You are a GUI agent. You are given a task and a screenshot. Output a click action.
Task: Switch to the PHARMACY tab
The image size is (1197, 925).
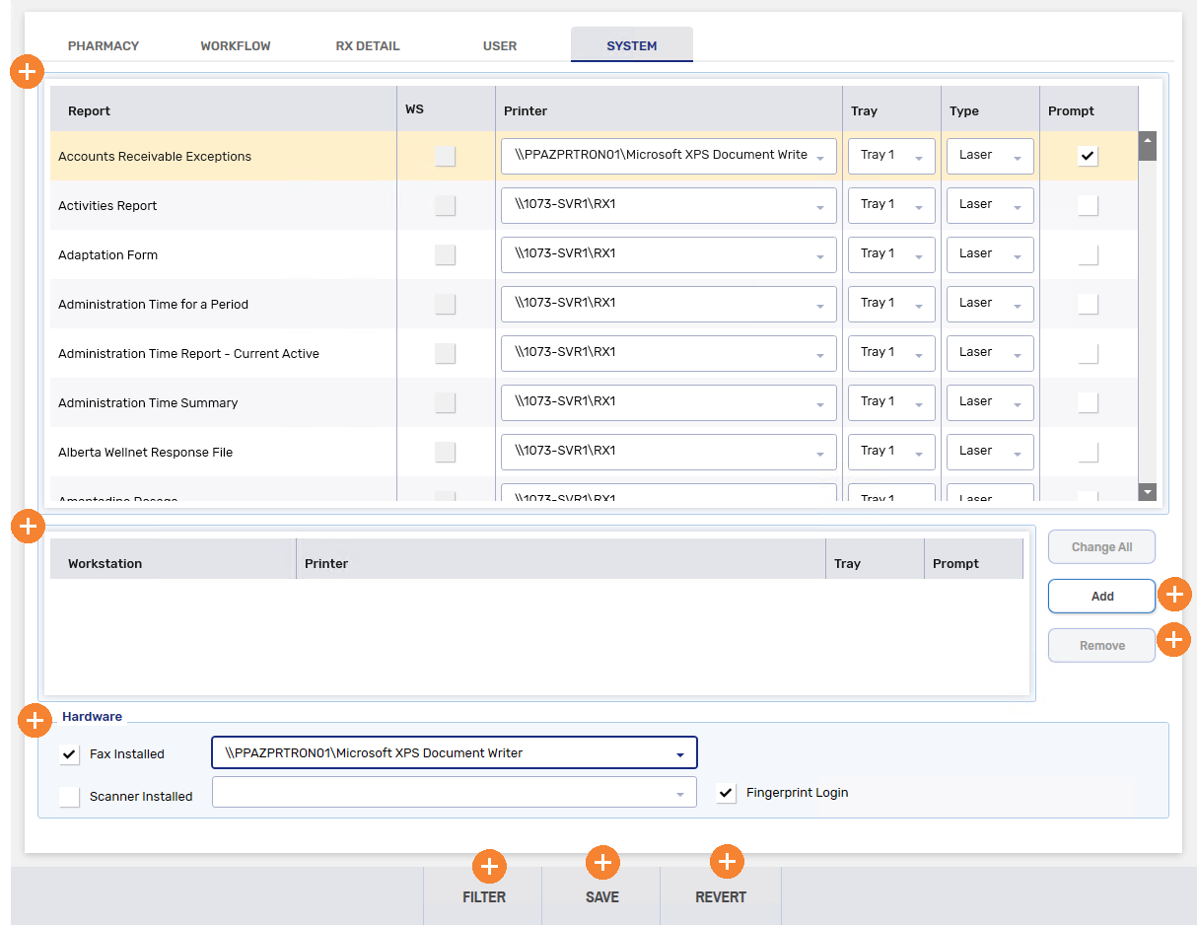click(x=104, y=45)
